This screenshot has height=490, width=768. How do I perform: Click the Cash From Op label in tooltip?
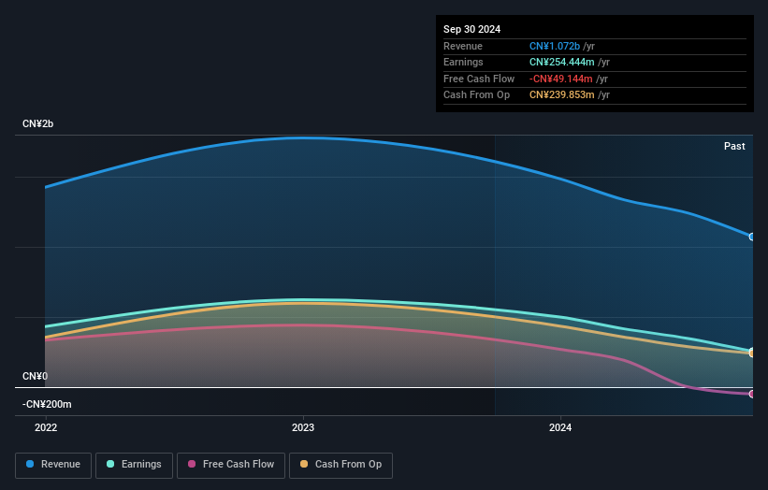coord(476,95)
